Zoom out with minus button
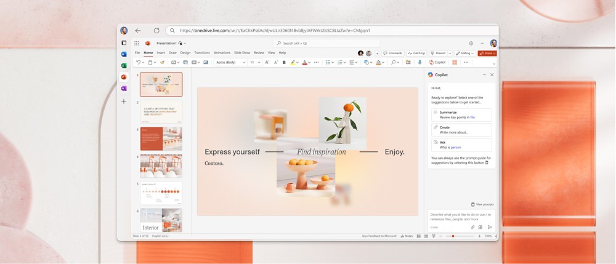 point(441,236)
